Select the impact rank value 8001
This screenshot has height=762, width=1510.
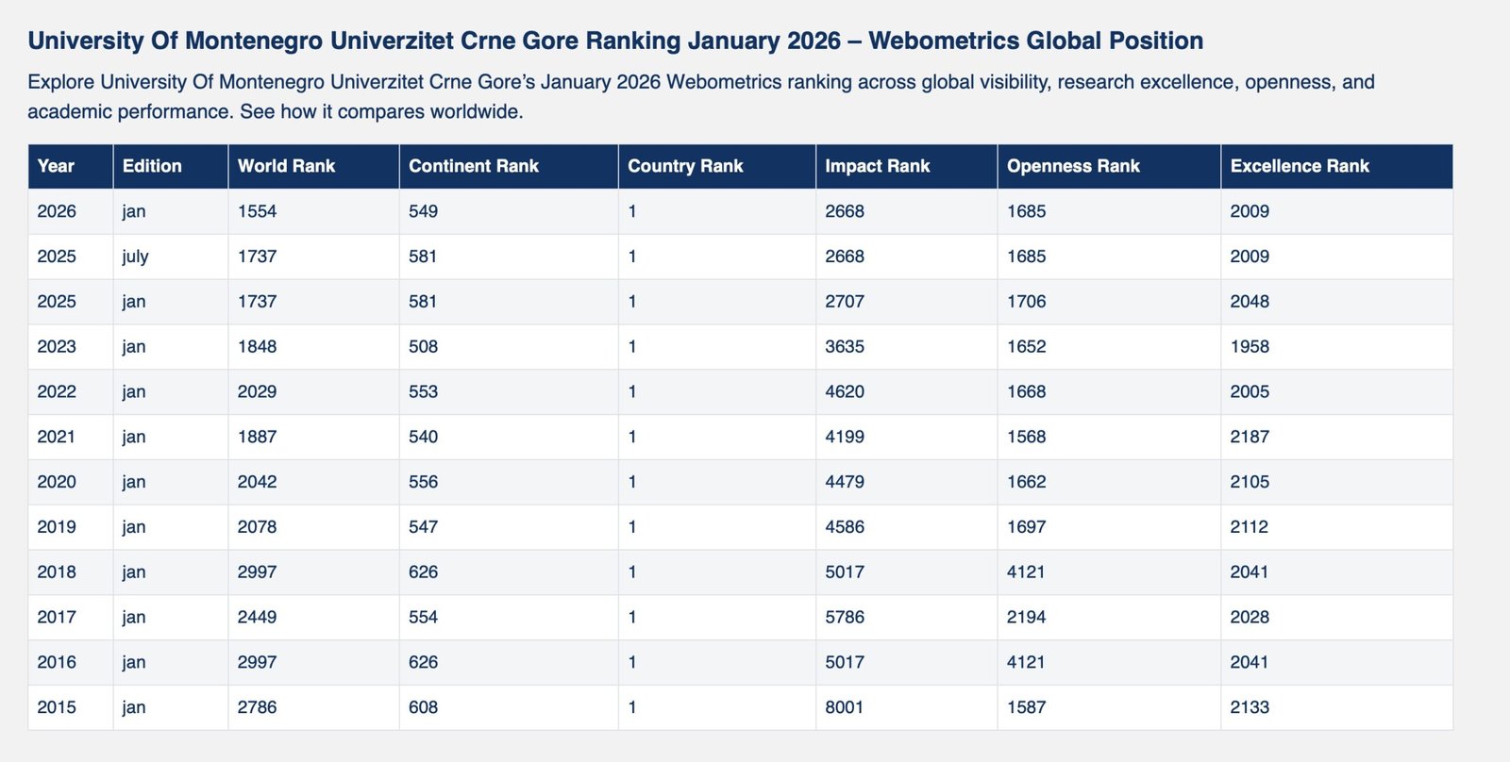tap(844, 707)
